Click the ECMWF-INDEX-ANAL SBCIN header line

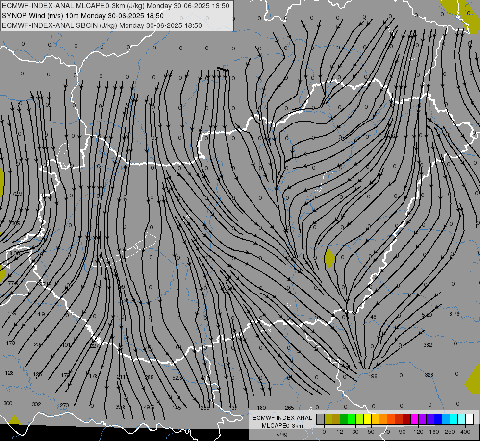pyautogui.click(x=102, y=25)
